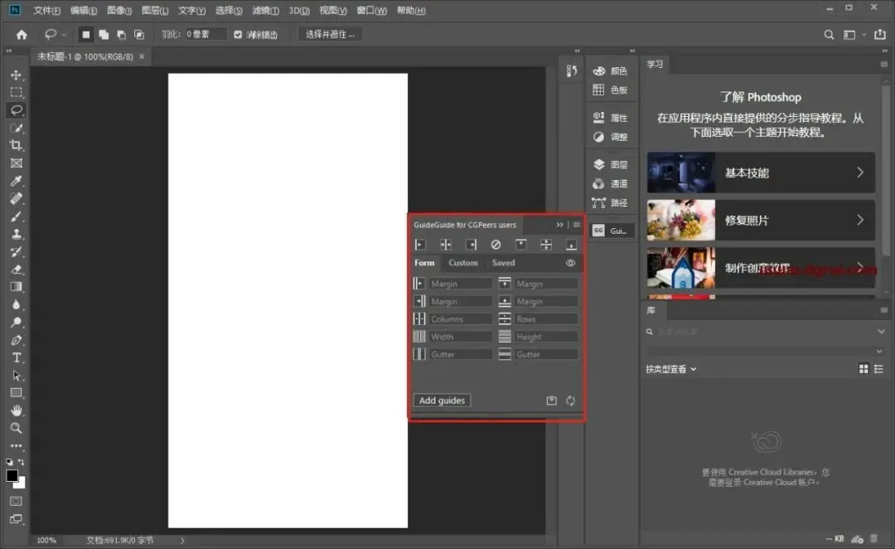Click the share icon at top right
Viewport: 895px width, 549px height.
(x=879, y=34)
